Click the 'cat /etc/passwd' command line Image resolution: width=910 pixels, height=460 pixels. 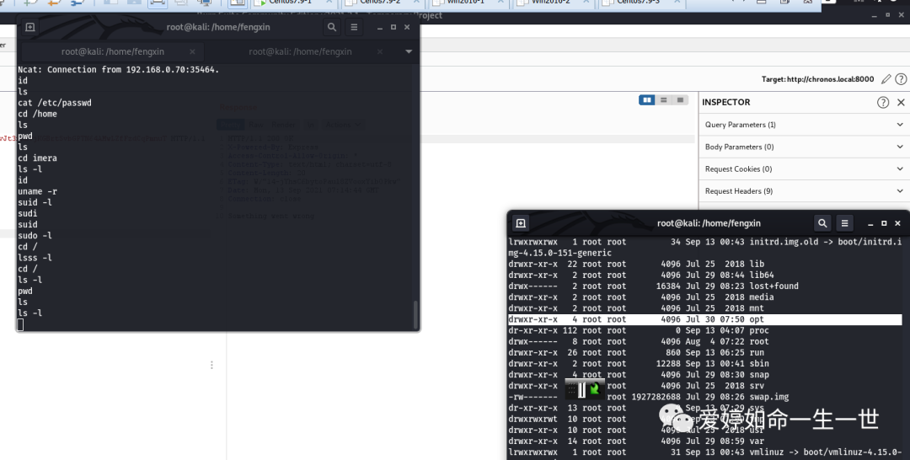[x=55, y=103]
